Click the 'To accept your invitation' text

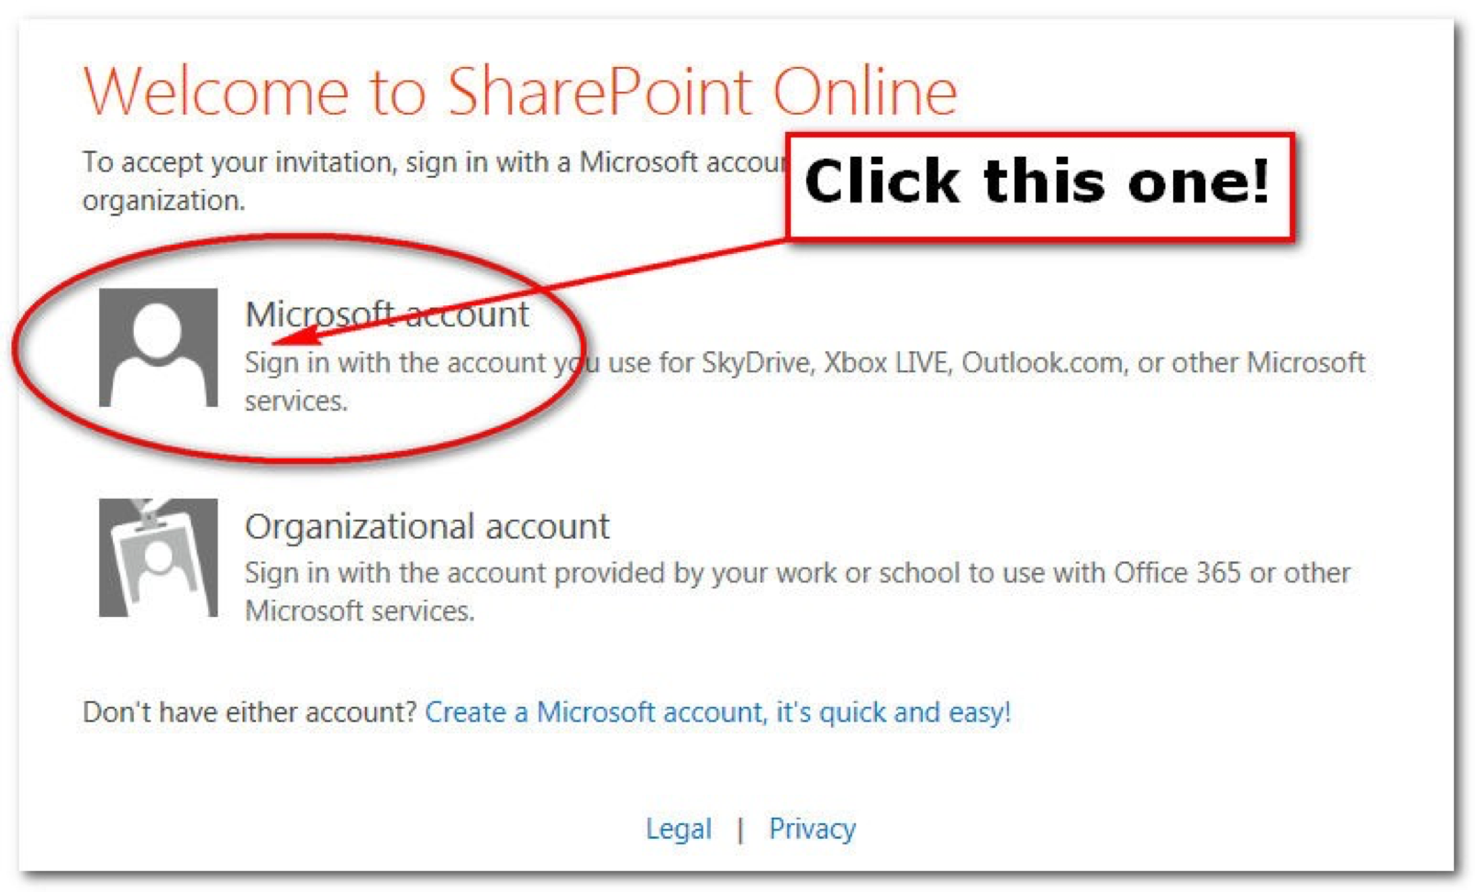431,162
